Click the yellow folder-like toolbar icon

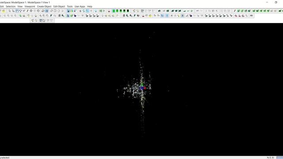click(4, 11)
